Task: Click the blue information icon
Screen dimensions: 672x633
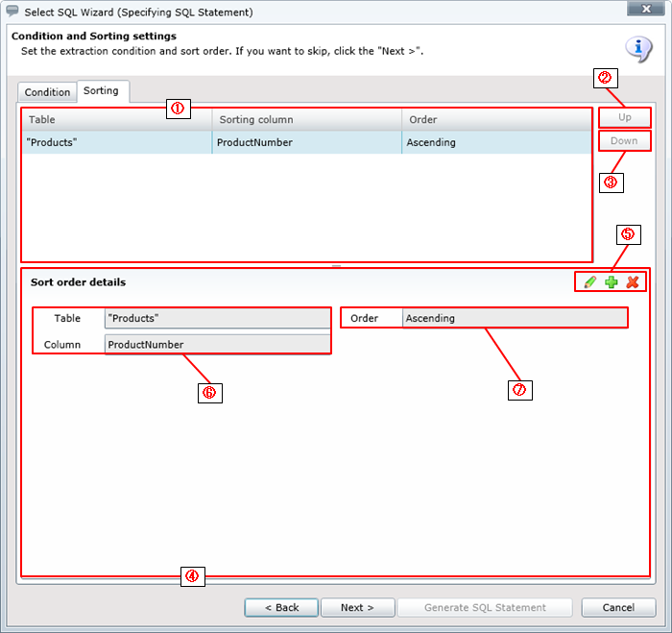Action: [638, 49]
